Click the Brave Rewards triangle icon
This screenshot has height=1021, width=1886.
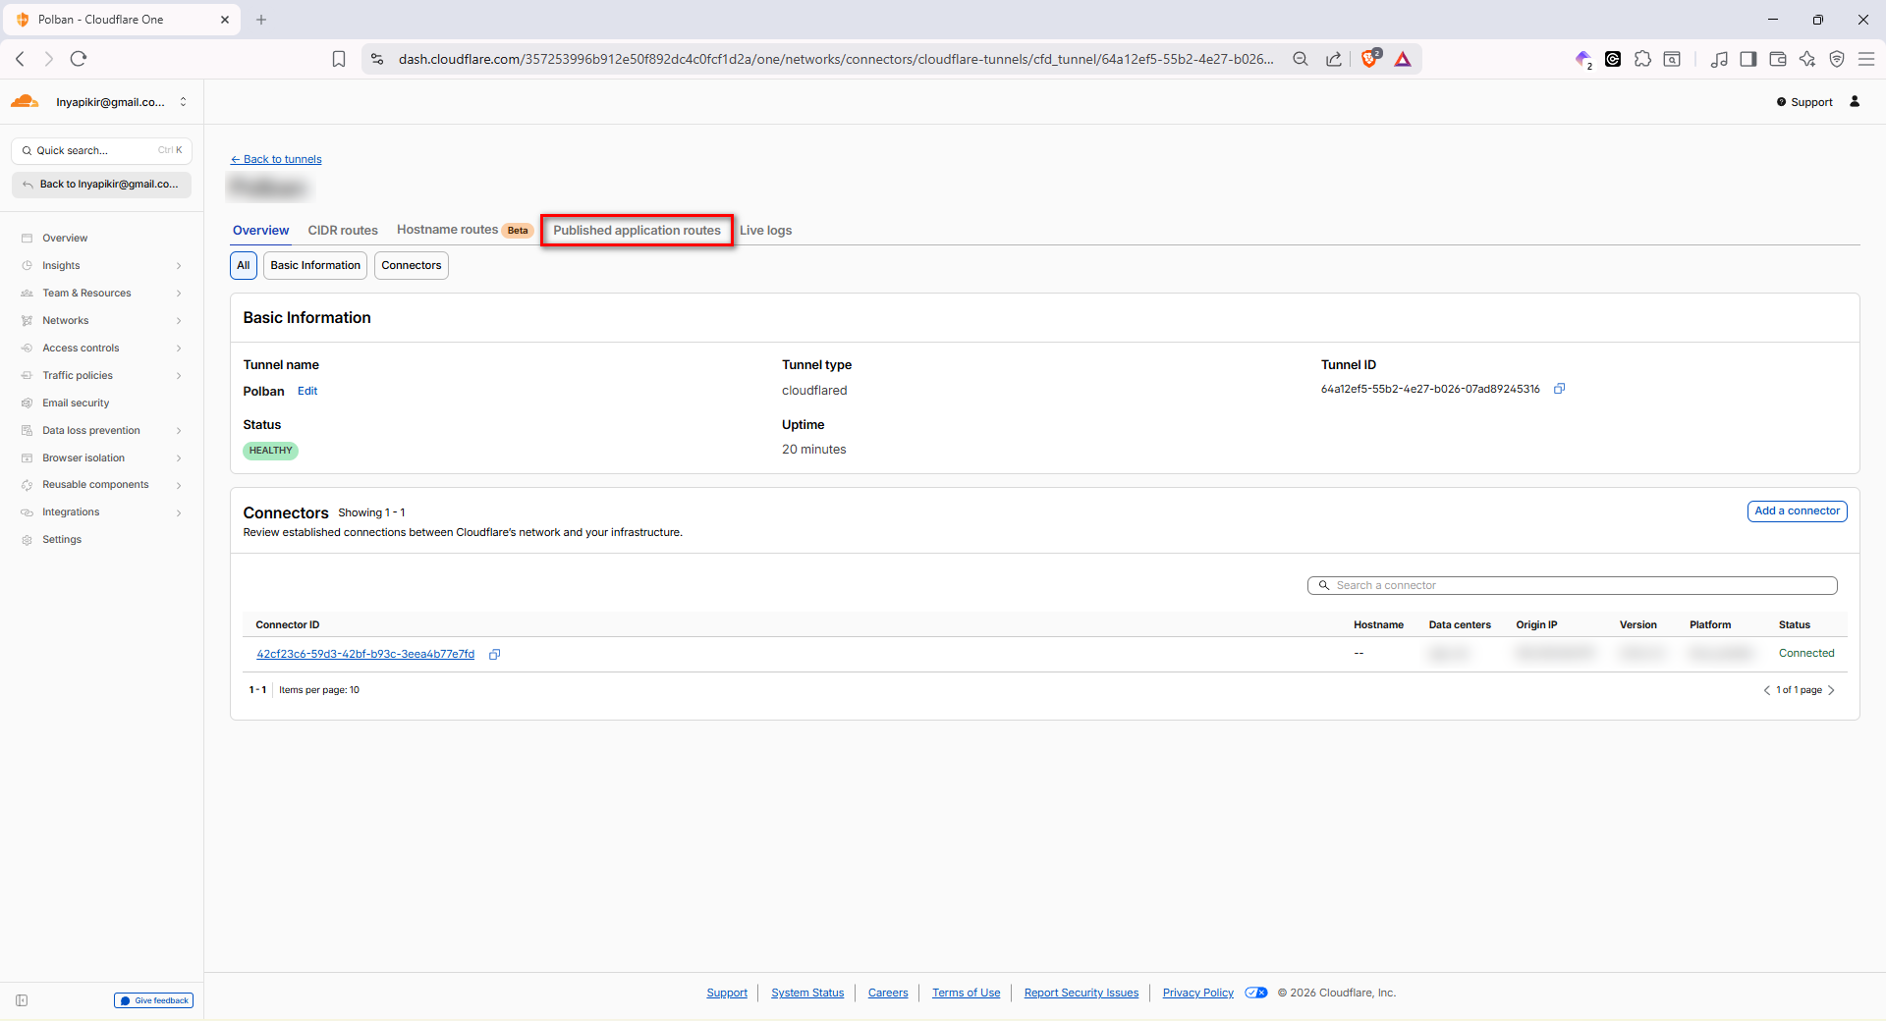(x=1403, y=59)
